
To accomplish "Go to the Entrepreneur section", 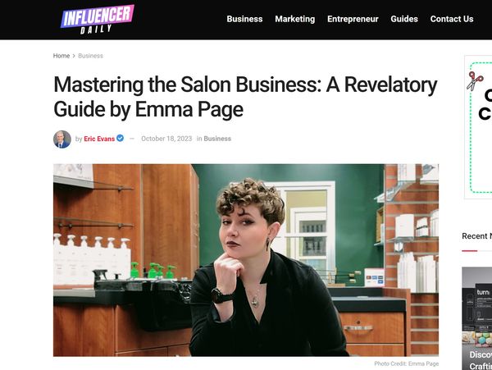I will [353, 19].
